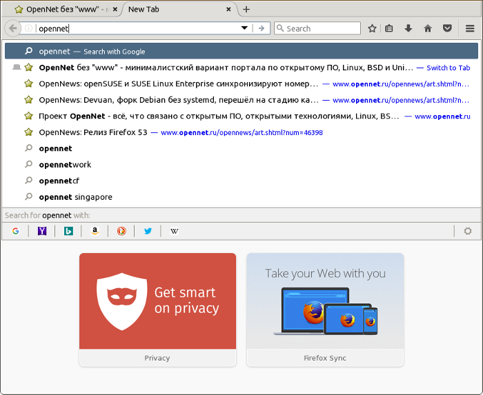Go to the Home page icon
The width and height of the screenshot is (483, 395).
coord(428,28)
